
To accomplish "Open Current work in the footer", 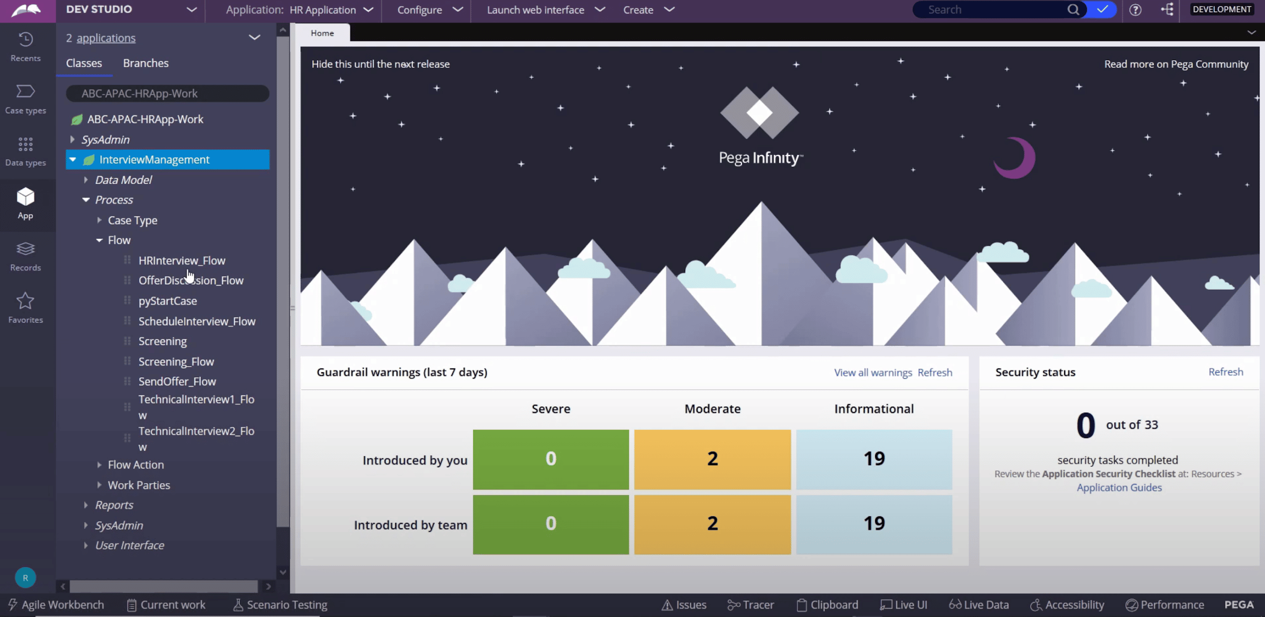I will pyautogui.click(x=166, y=605).
